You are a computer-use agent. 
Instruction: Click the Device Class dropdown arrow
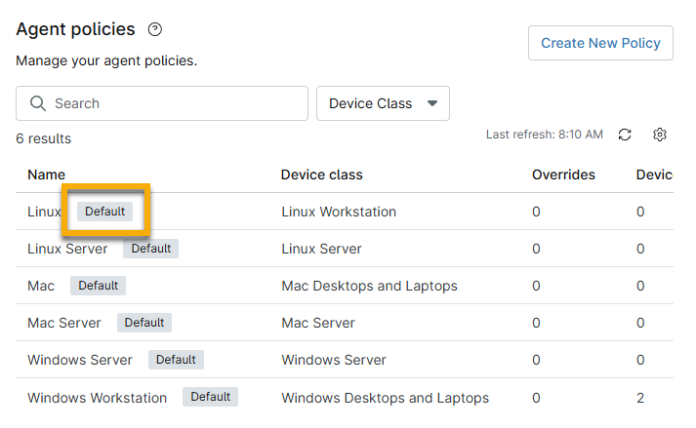[x=432, y=103]
